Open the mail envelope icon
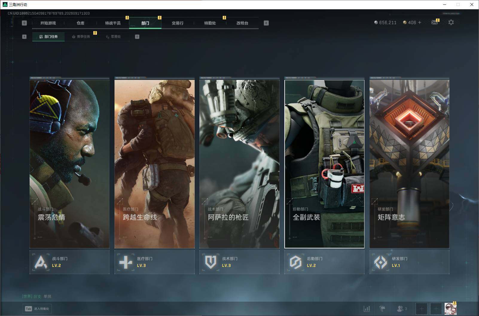The image size is (479, 316). (434, 22)
